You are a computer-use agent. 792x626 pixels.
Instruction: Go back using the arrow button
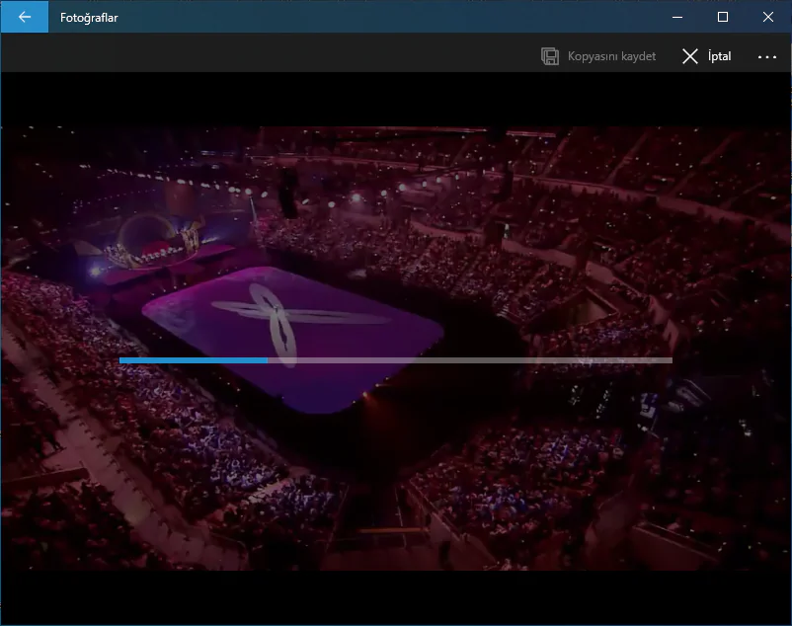point(25,17)
